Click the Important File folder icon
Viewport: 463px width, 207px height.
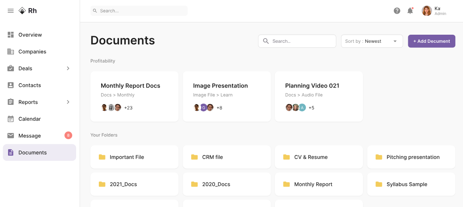[102, 157]
